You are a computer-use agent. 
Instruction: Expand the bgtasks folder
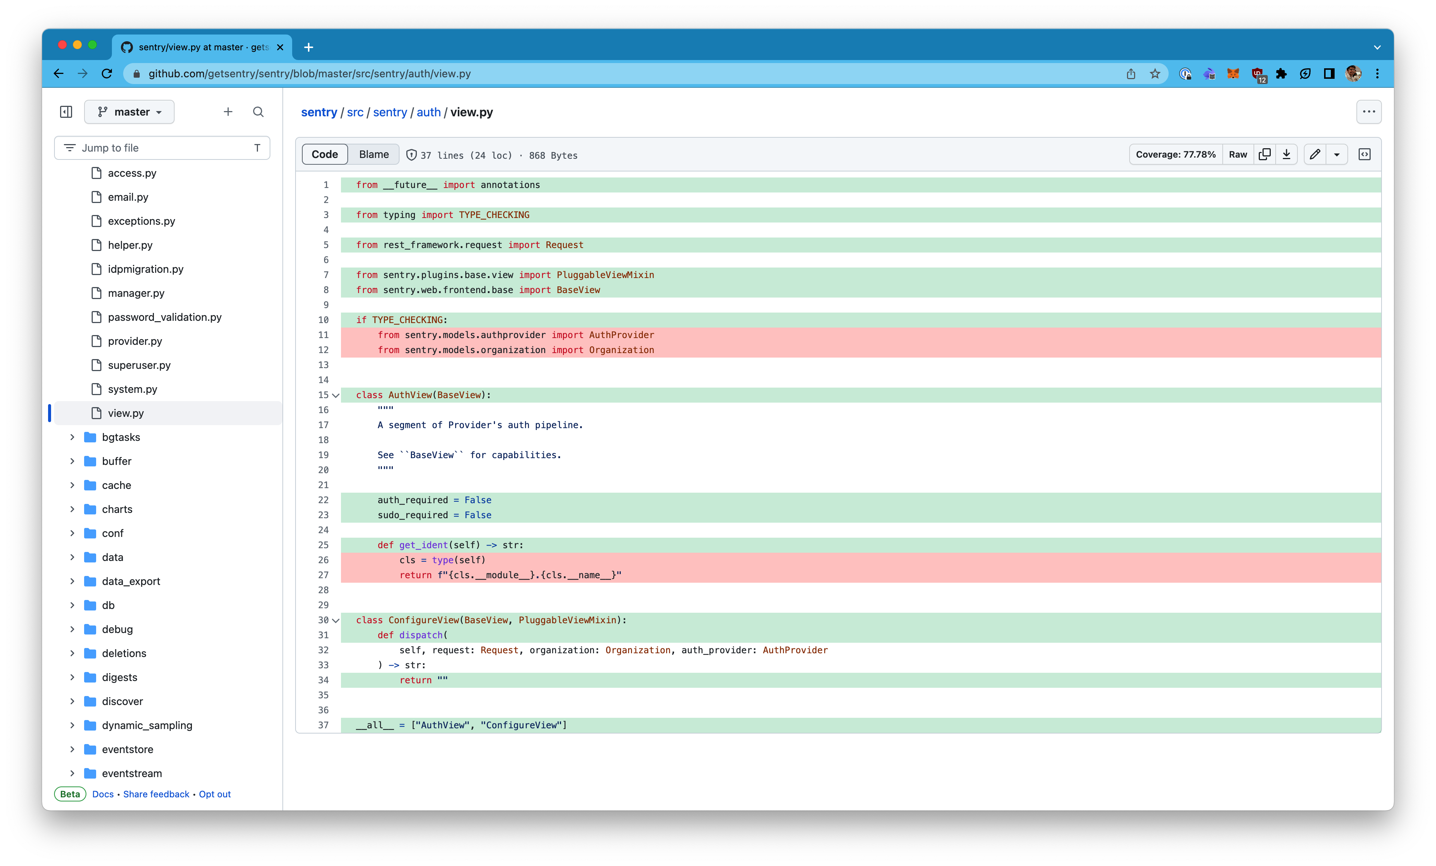coord(72,437)
